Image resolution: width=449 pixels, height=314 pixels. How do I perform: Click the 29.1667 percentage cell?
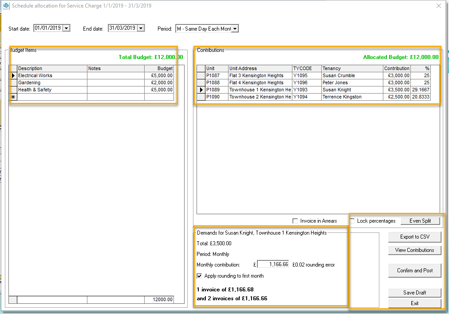421,90
